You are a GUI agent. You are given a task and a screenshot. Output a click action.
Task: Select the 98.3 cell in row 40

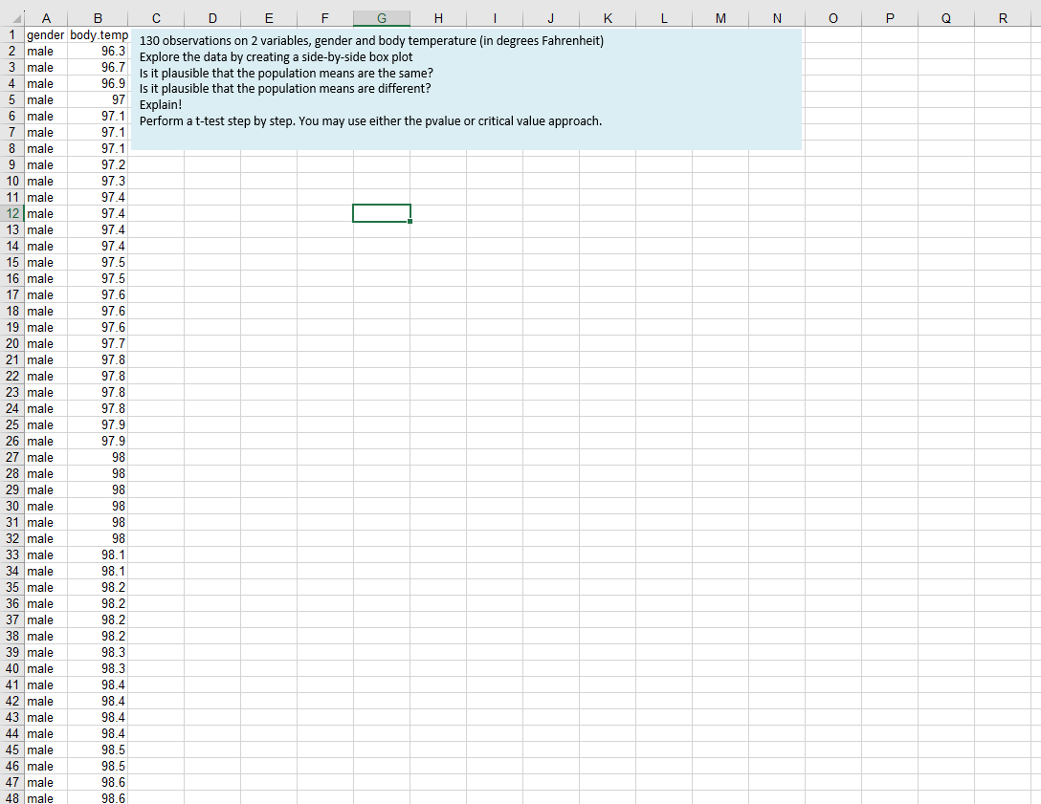98,668
